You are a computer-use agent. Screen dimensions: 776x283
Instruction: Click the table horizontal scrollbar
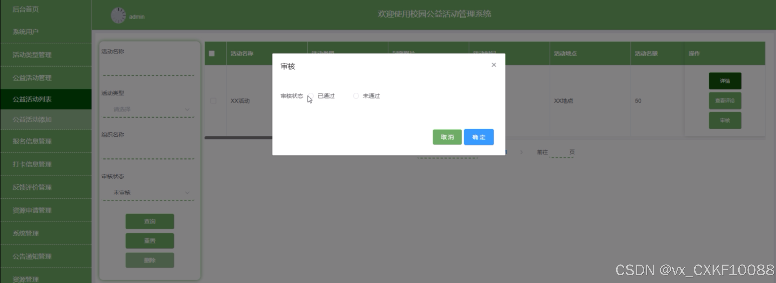(x=238, y=138)
